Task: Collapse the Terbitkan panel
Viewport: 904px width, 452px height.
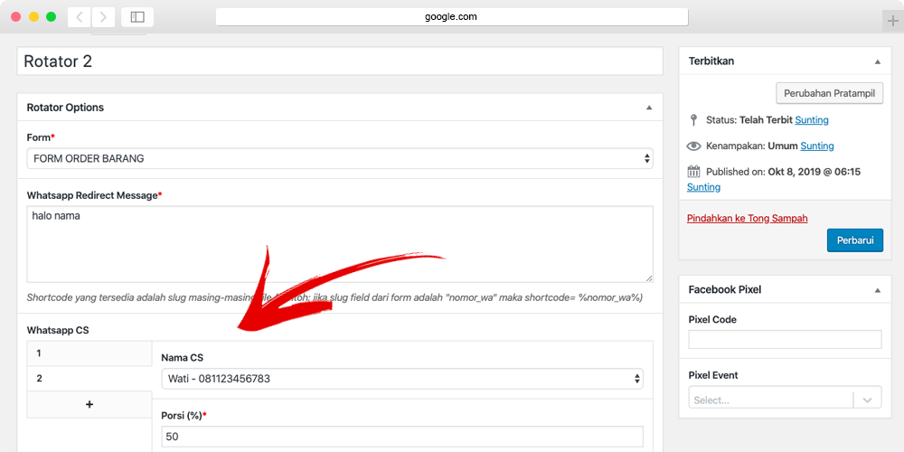Action: (x=877, y=61)
